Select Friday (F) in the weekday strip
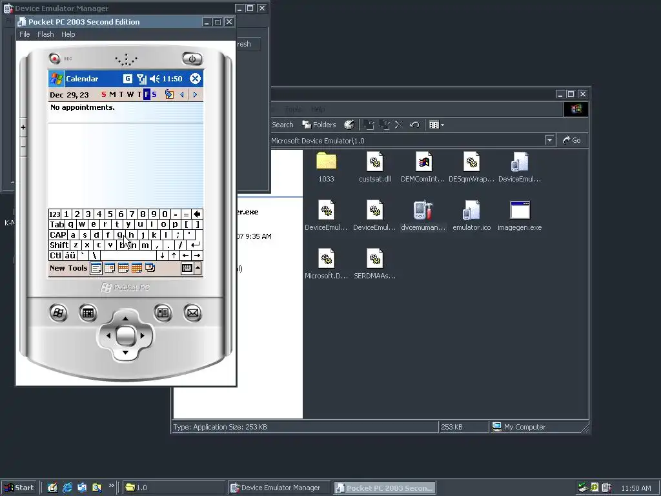 coord(147,94)
